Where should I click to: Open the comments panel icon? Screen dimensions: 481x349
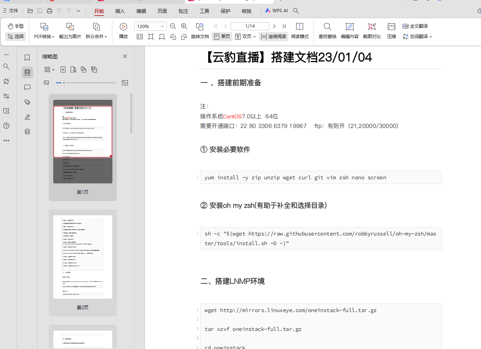pyautogui.click(x=27, y=87)
